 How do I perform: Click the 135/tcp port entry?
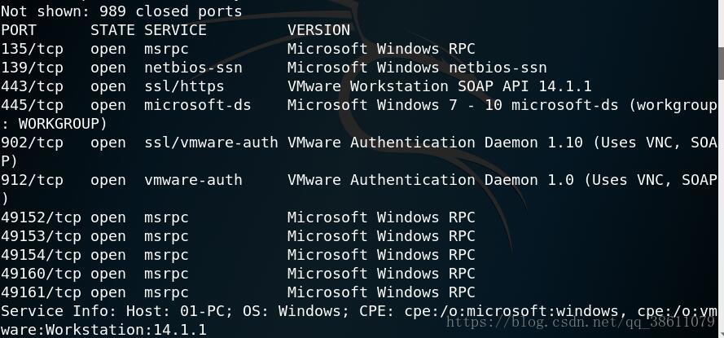pos(32,49)
